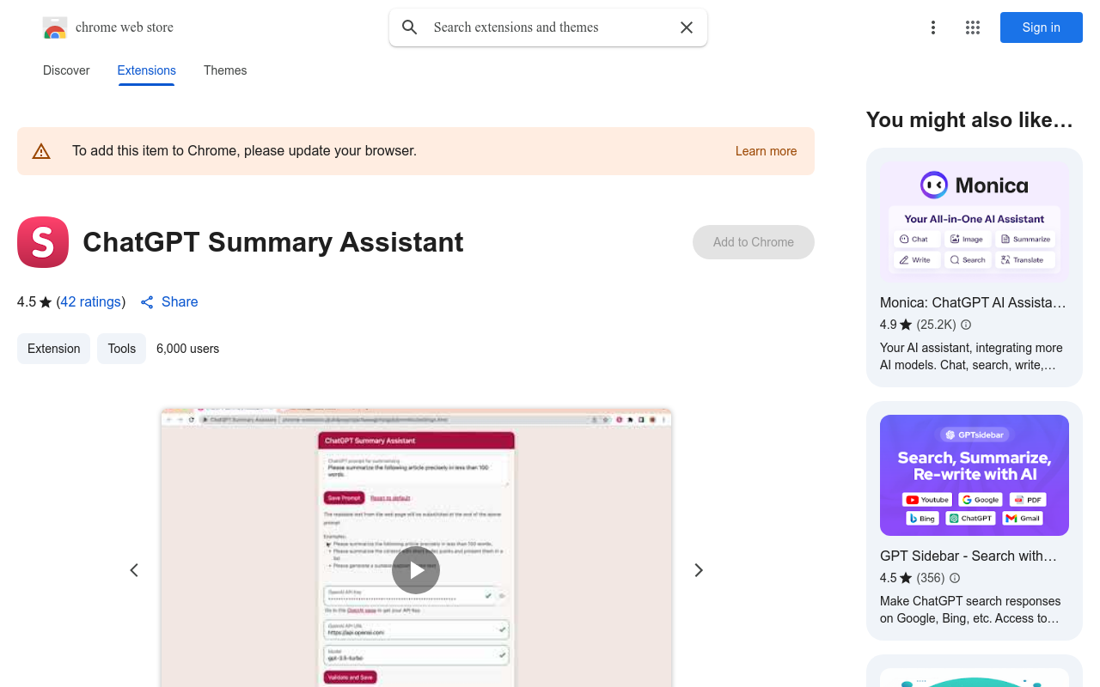
Task: Open the Themes tab
Action: (x=225, y=70)
